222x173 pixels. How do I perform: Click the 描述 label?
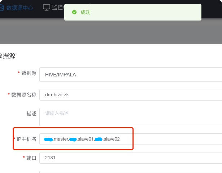(31, 114)
